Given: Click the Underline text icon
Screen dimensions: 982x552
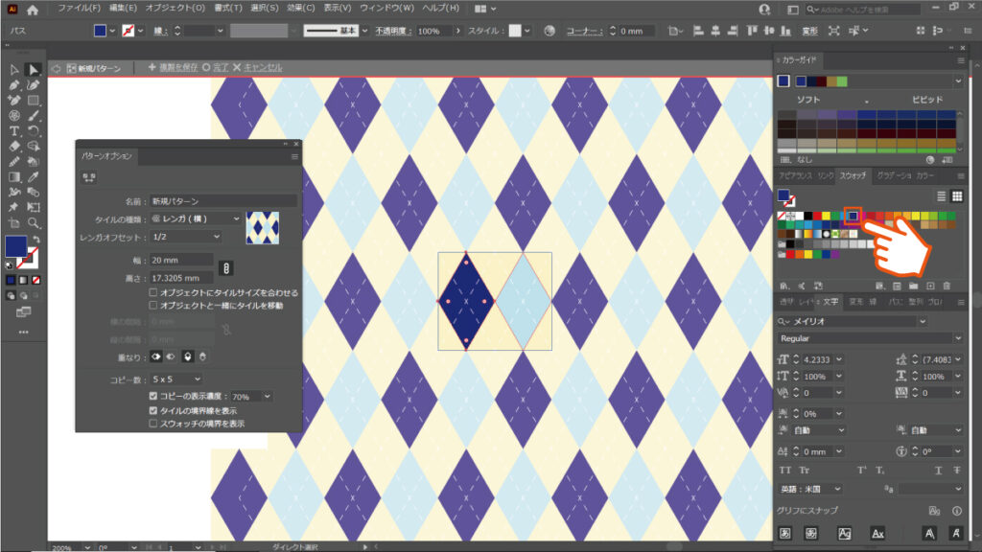Looking at the screenshot, I should click(x=938, y=470).
